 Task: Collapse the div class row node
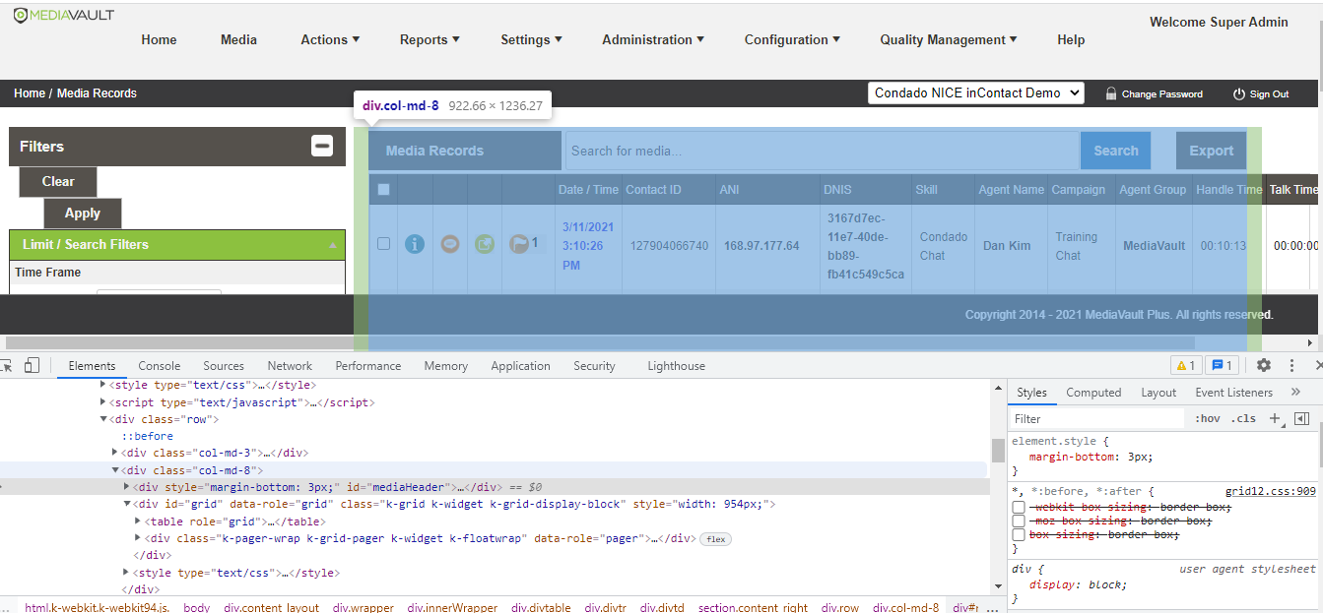pyautogui.click(x=103, y=419)
